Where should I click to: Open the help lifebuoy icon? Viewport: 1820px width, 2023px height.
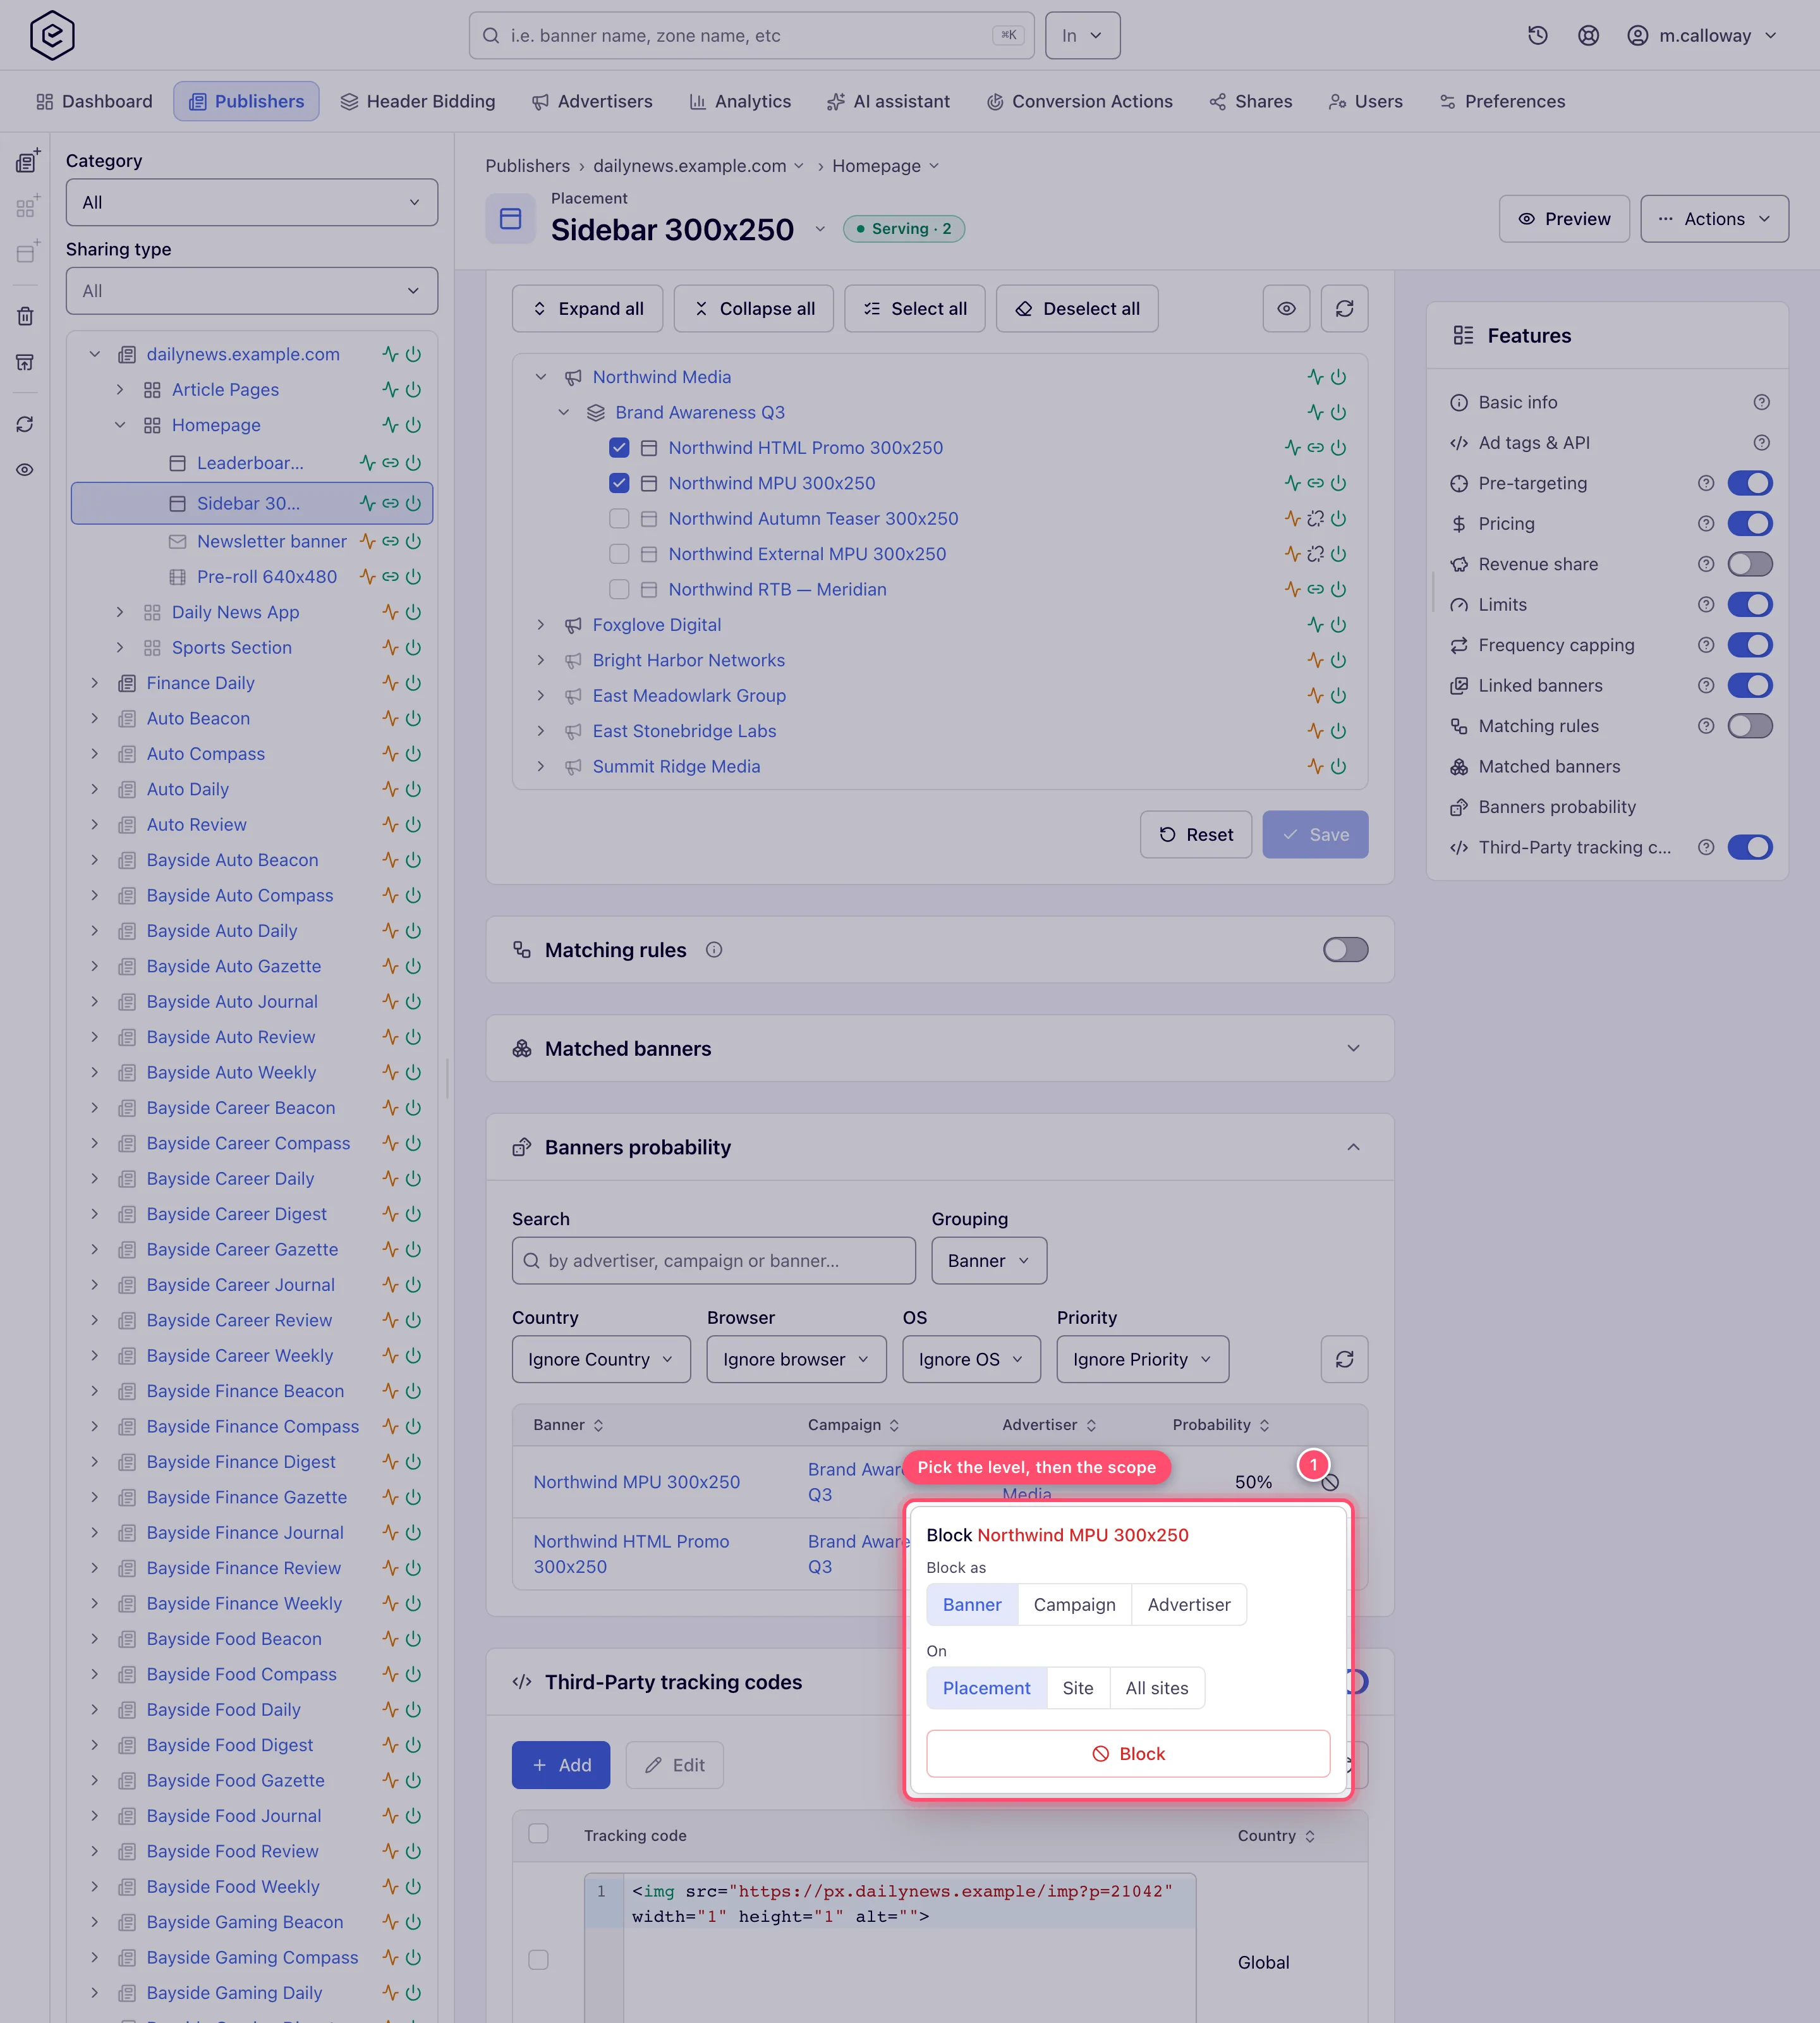pos(1588,36)
